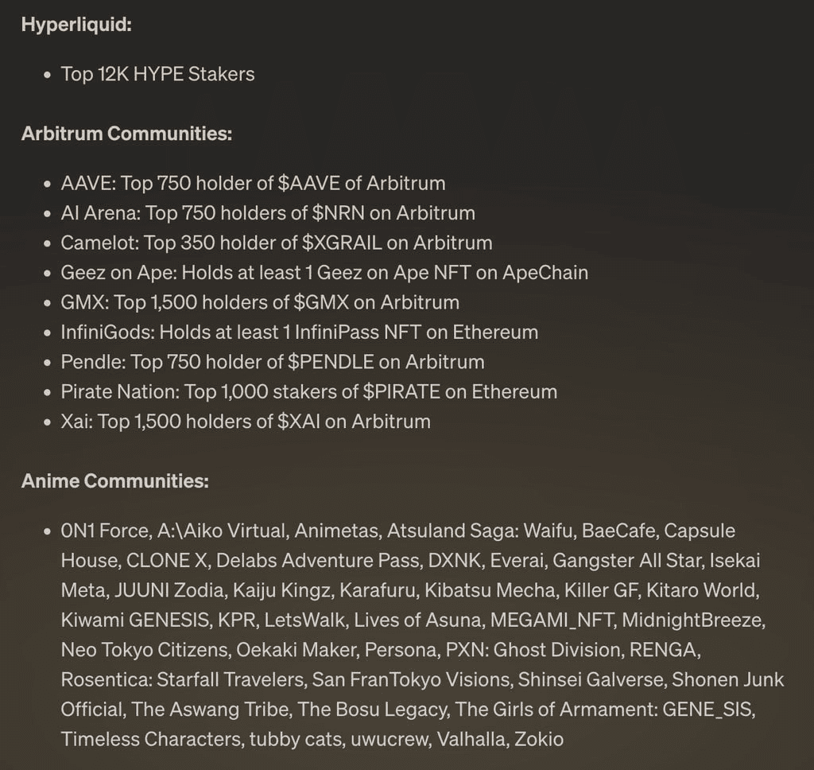
Task: Click the 0N1 Force text
Action: click(106, 531)
